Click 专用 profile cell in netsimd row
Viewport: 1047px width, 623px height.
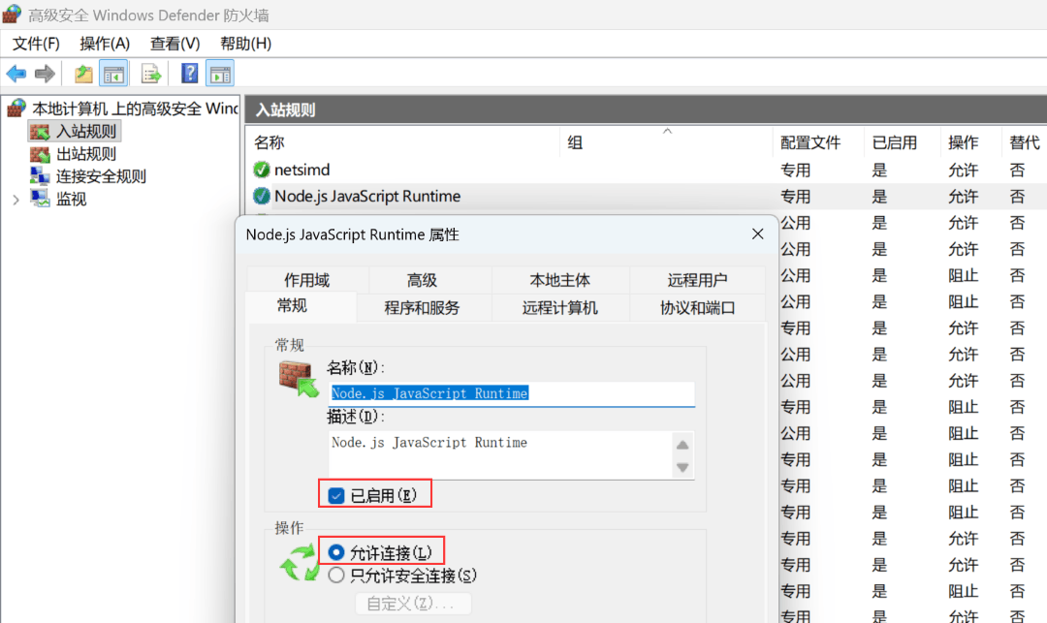[795, 171]
